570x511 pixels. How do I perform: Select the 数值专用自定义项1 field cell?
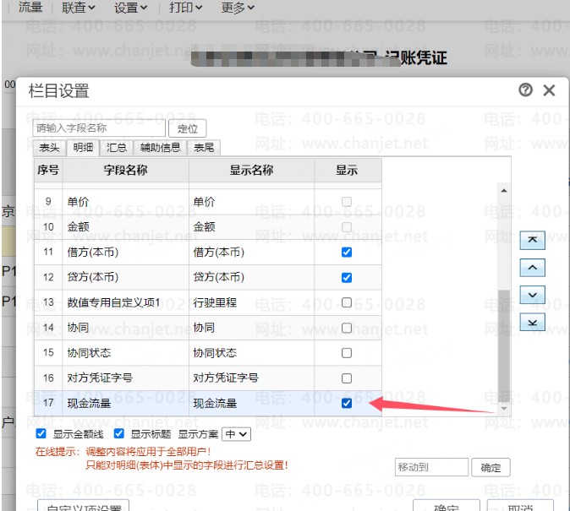125,302
